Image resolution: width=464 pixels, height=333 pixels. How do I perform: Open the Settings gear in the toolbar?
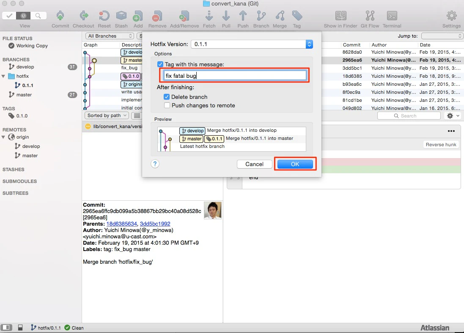coord(452,16)
